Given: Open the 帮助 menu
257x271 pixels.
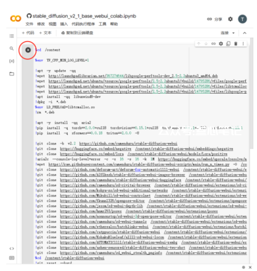Looking at the screenshot, I should pos(114,24).
